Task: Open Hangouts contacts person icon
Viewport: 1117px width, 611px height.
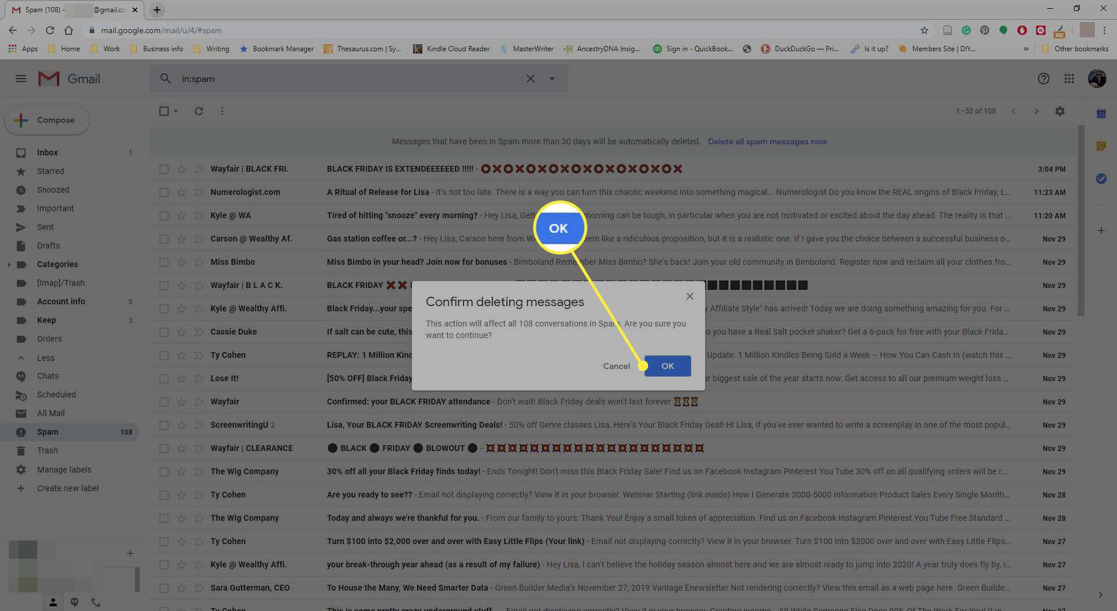Action: tap(53, 602)
